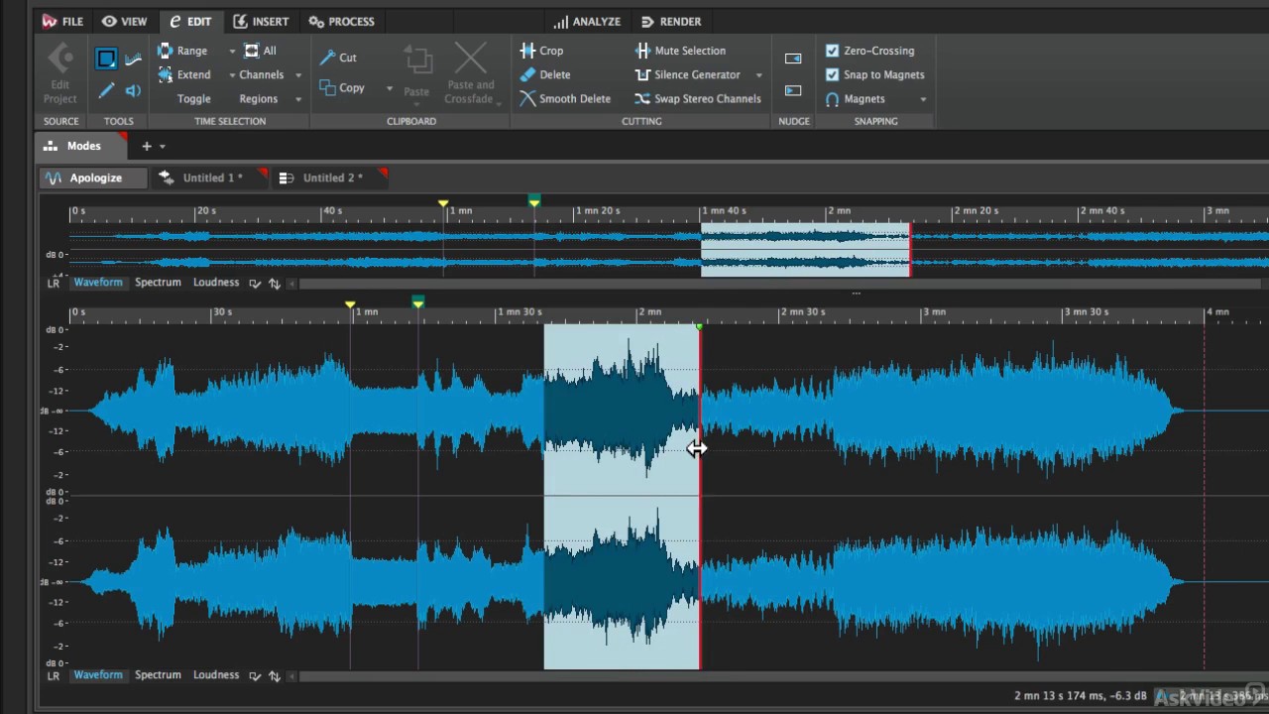The image size is (1269, 714).
Task: Click overview up-down arrows icon
Action: coord(275,284)
